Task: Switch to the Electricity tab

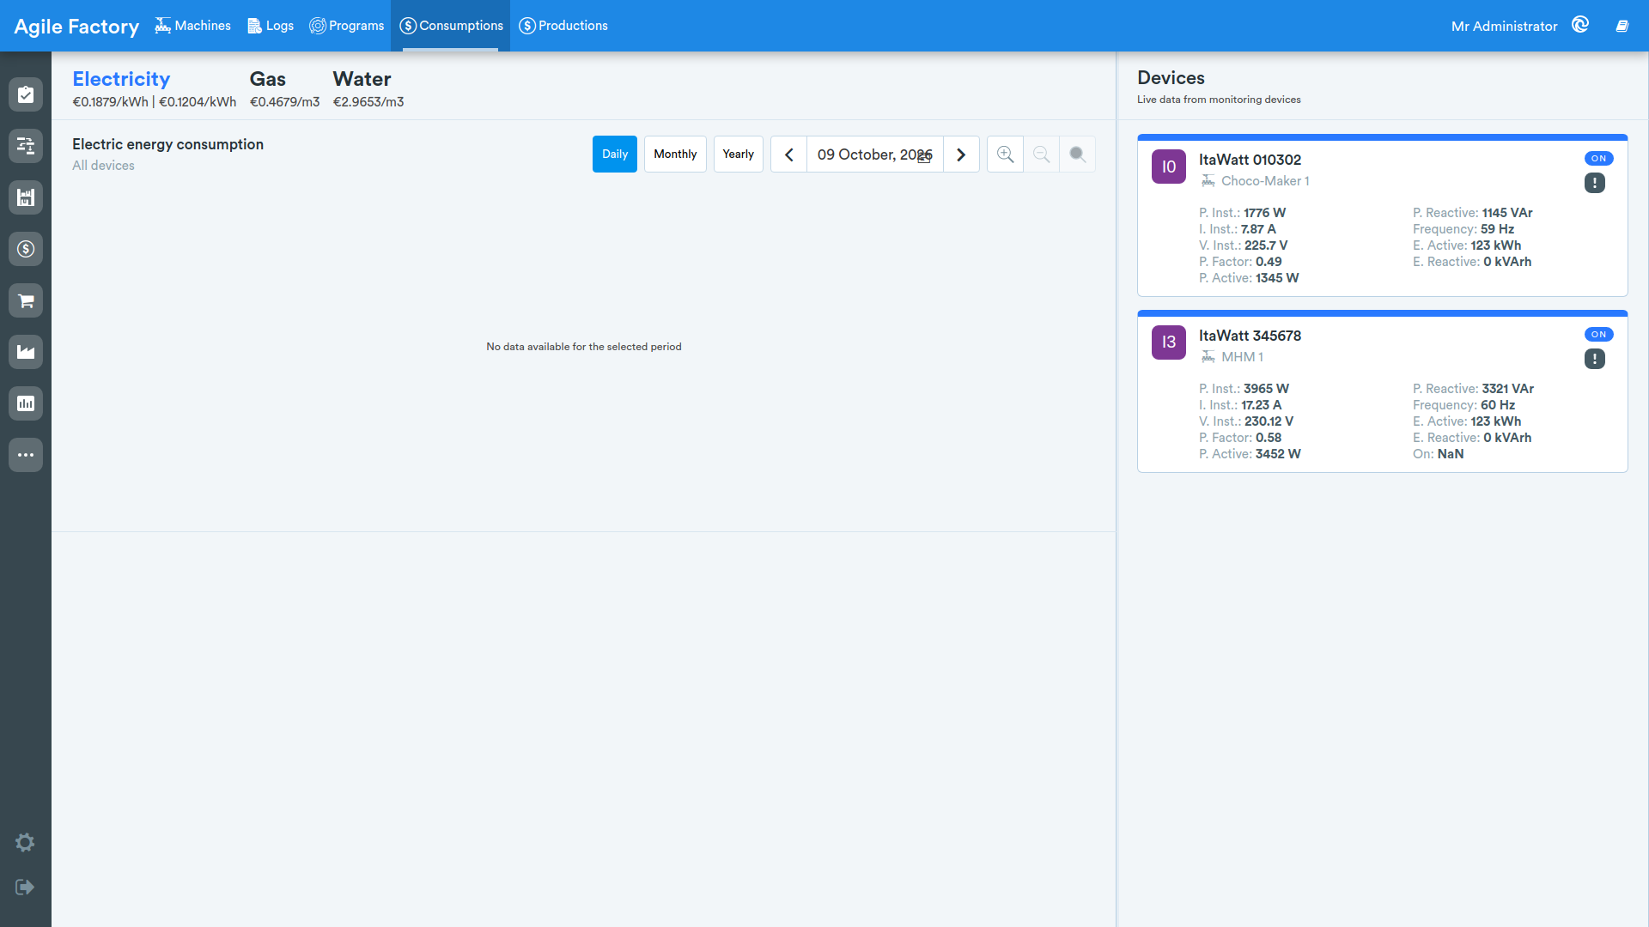Action: (121, 79)
